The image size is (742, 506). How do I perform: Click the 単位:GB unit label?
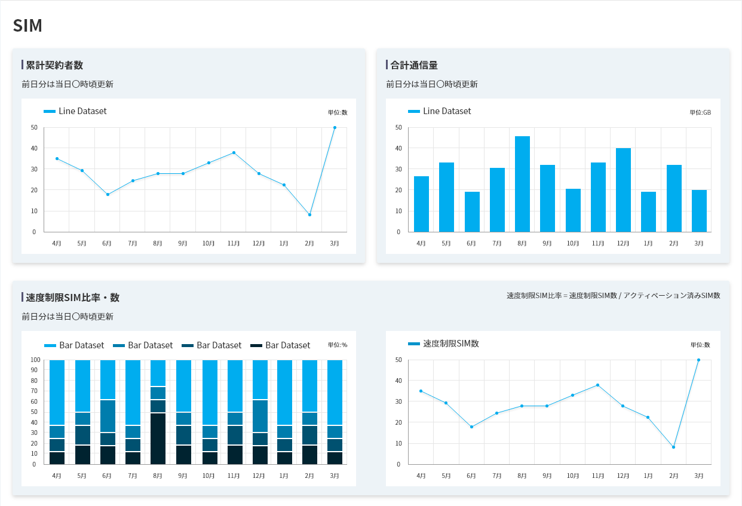700,112
